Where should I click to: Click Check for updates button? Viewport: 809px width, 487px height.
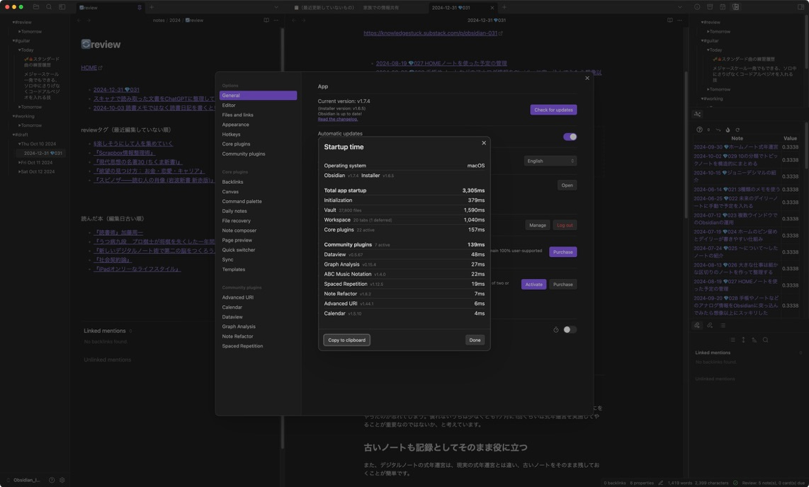coord(553,110)
